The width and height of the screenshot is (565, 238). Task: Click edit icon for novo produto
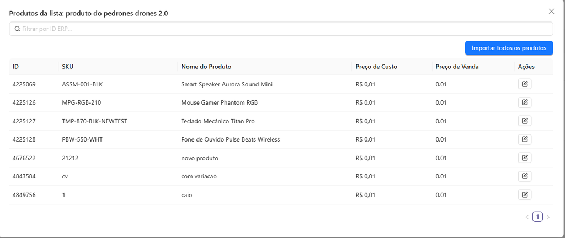tap(525, 158)
